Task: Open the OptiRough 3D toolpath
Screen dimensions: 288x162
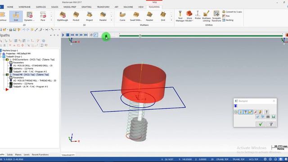Action: click(x=63, y=16)
